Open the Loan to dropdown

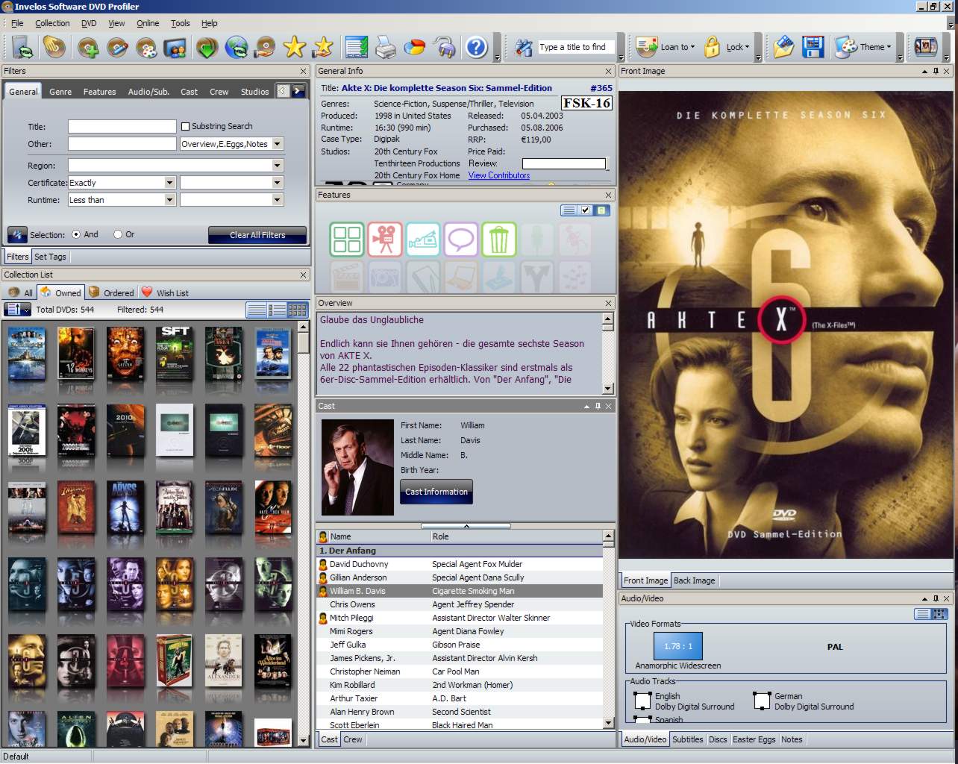pos(676,47)
